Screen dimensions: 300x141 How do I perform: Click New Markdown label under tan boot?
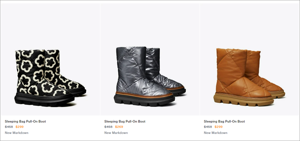click(x=216, y=133)
